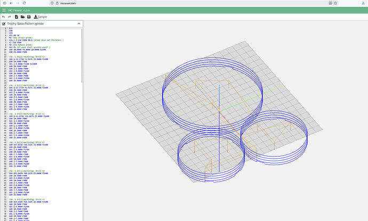This screenshot has width=368, height=221.
Task: Collapse the Trophy Base Pattern.gcode panel
Action: 79,24
